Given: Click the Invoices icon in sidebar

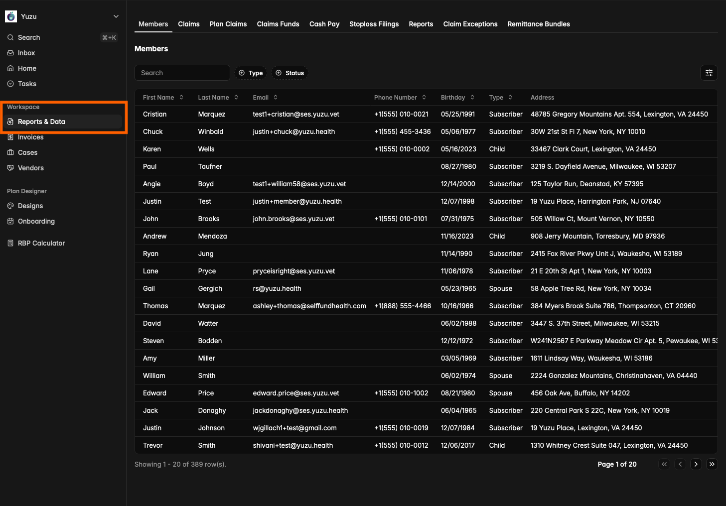Looking at the screenshot, I should 10,137.
